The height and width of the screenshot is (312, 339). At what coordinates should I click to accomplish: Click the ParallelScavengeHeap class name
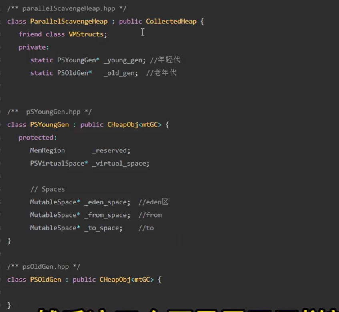pyautogui.click(x=69, y=21)
